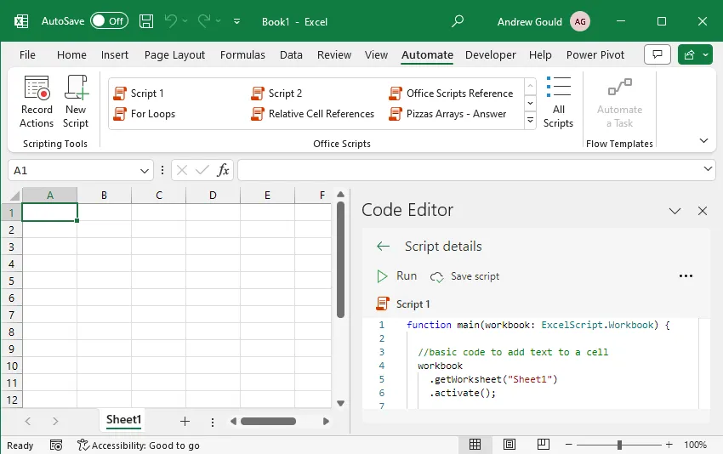Save script in Code Editor
The width and height of the screenshot is (723, 454).
tap(464, 276)
